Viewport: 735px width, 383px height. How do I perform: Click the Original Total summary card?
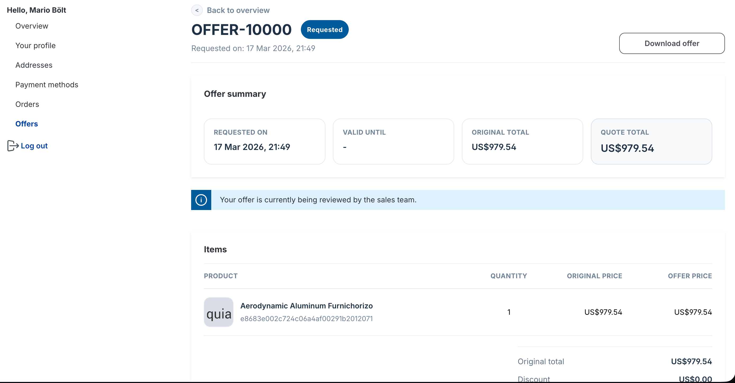click(522, 141)
